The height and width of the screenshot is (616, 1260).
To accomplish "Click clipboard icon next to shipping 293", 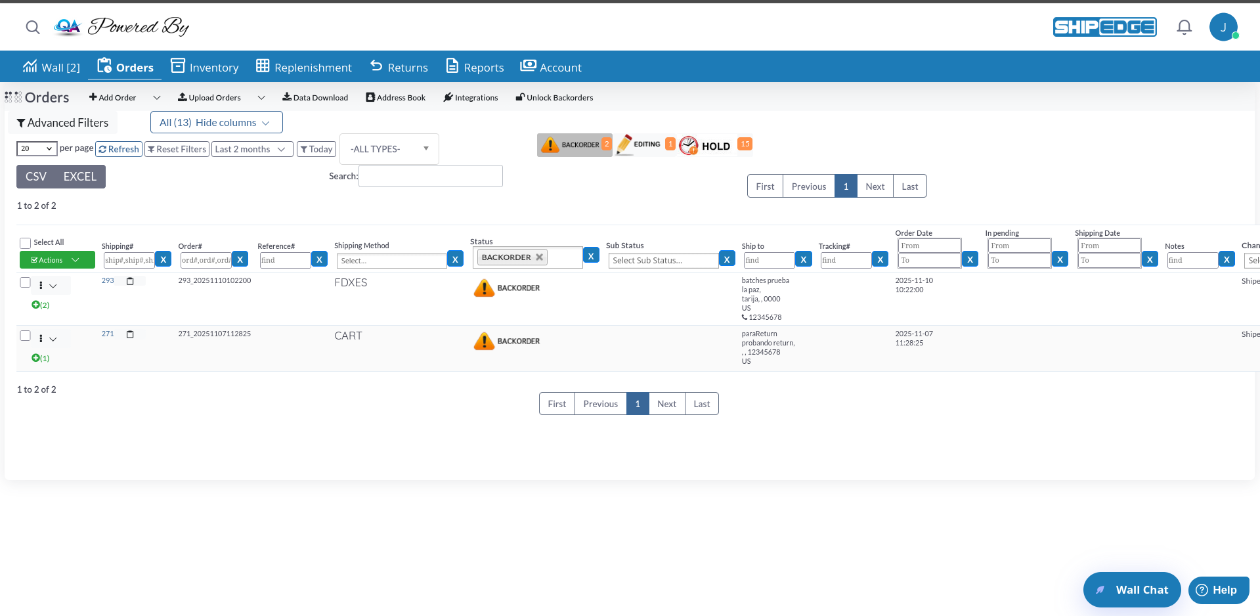I will click(x=130, y=281).
